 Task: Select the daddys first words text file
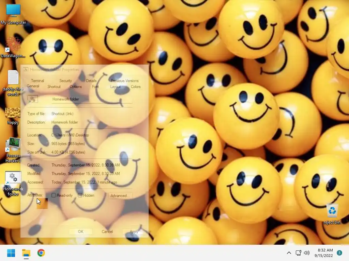13,83
